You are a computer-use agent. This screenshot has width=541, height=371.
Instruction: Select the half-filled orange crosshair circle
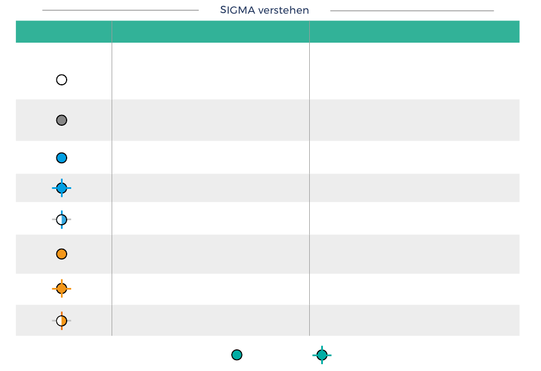click(x=62, y=321)
